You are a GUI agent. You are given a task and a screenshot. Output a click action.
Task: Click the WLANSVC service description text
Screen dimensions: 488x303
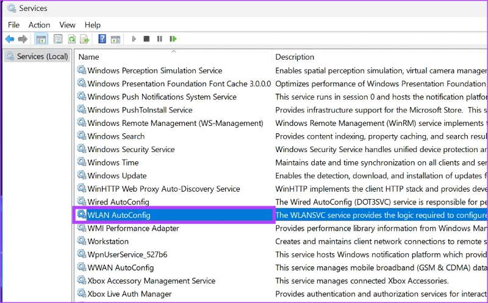[381, 215]
